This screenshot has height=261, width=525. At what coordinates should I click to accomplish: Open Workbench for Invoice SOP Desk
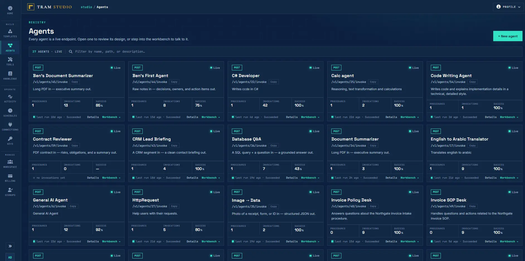(509, 242)
